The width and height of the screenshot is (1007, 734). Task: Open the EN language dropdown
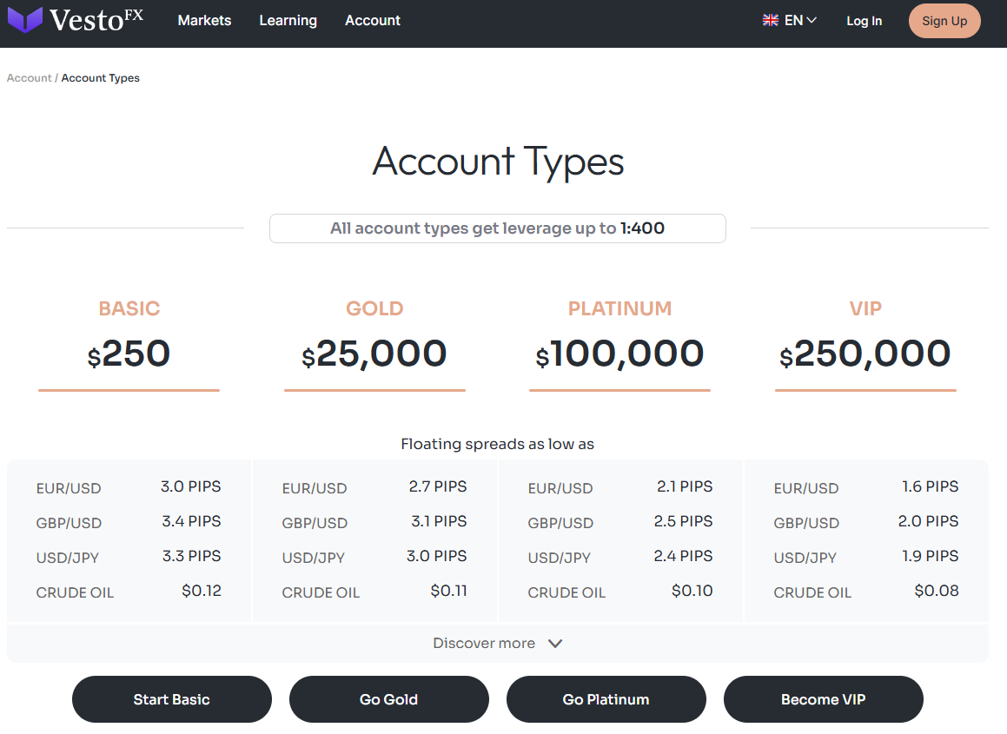[800, 21]
